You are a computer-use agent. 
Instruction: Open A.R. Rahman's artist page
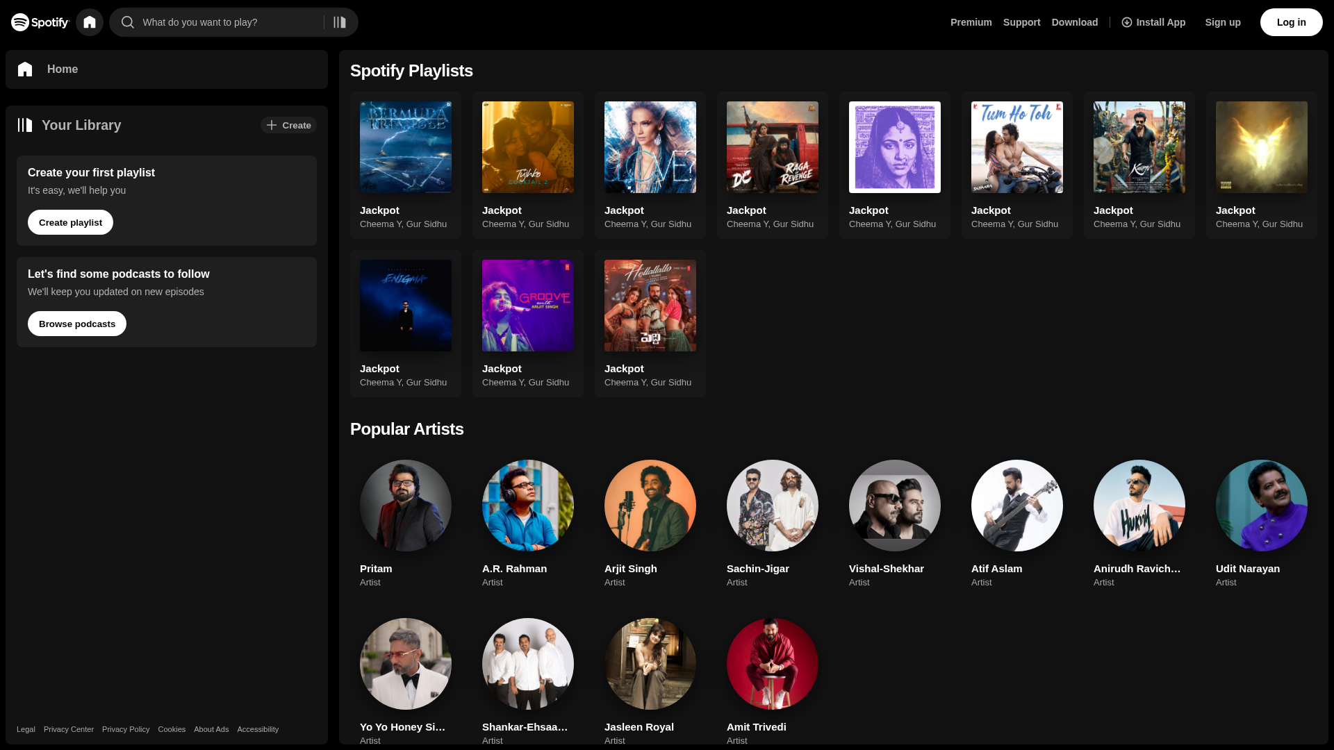click(528, 524)
